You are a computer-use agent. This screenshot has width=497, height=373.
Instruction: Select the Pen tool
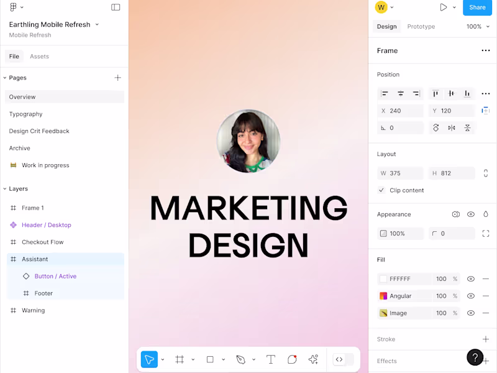(241, 359)
